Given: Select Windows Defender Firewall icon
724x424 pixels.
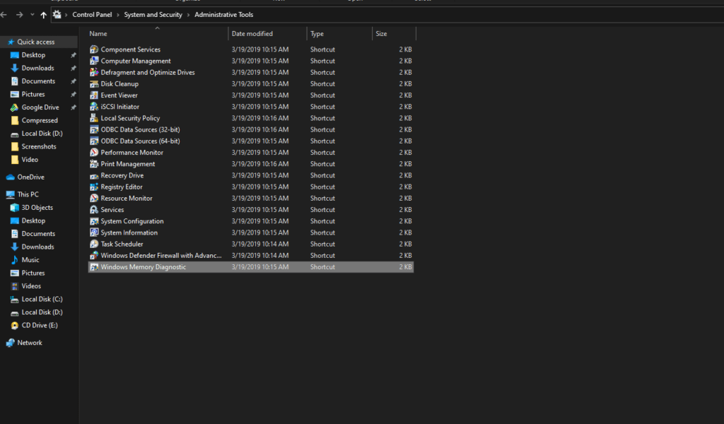Looking at the screenshot, I should tap(94, 256).
